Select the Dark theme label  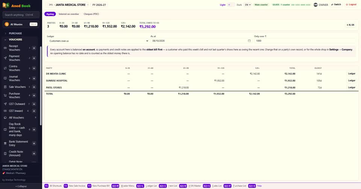click(x=239, y=5)
